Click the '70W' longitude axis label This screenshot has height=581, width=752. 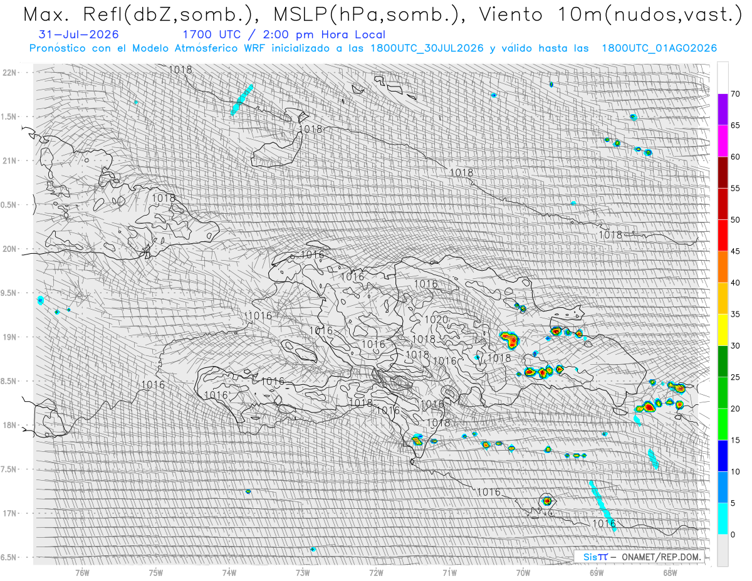click(523, 572)
